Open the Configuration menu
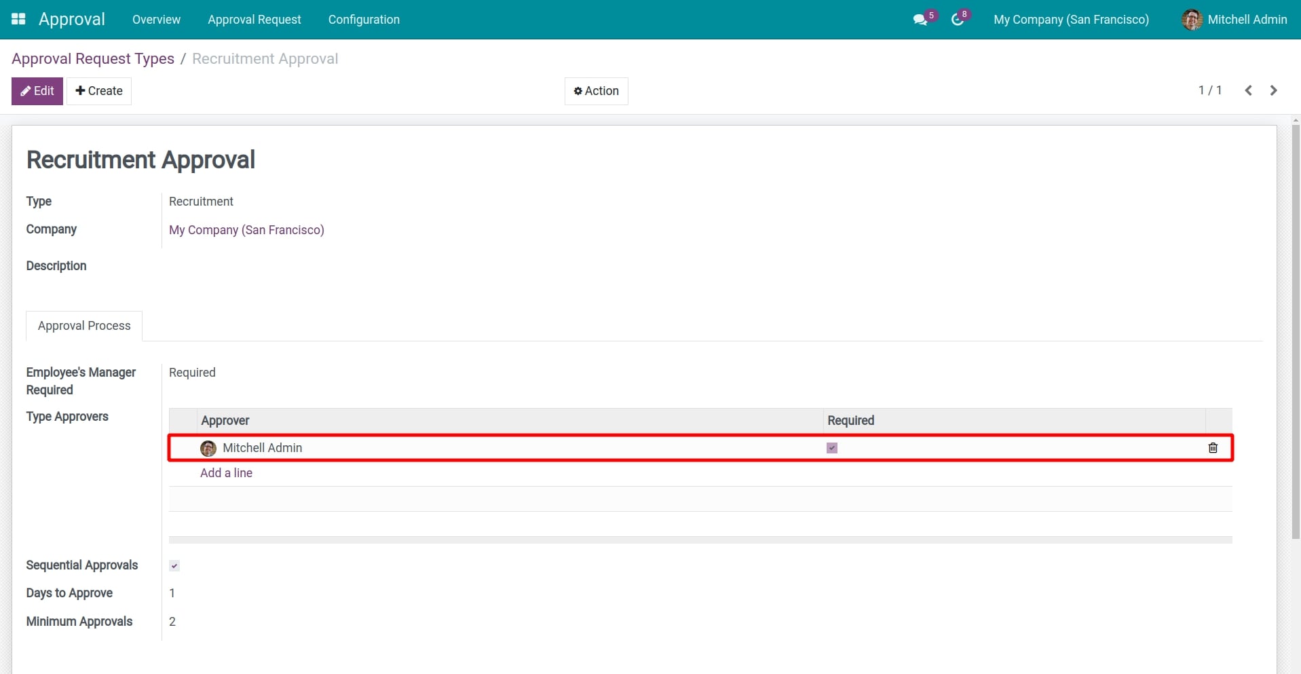The image size is (1301, 674). click(x=364, y=20)
